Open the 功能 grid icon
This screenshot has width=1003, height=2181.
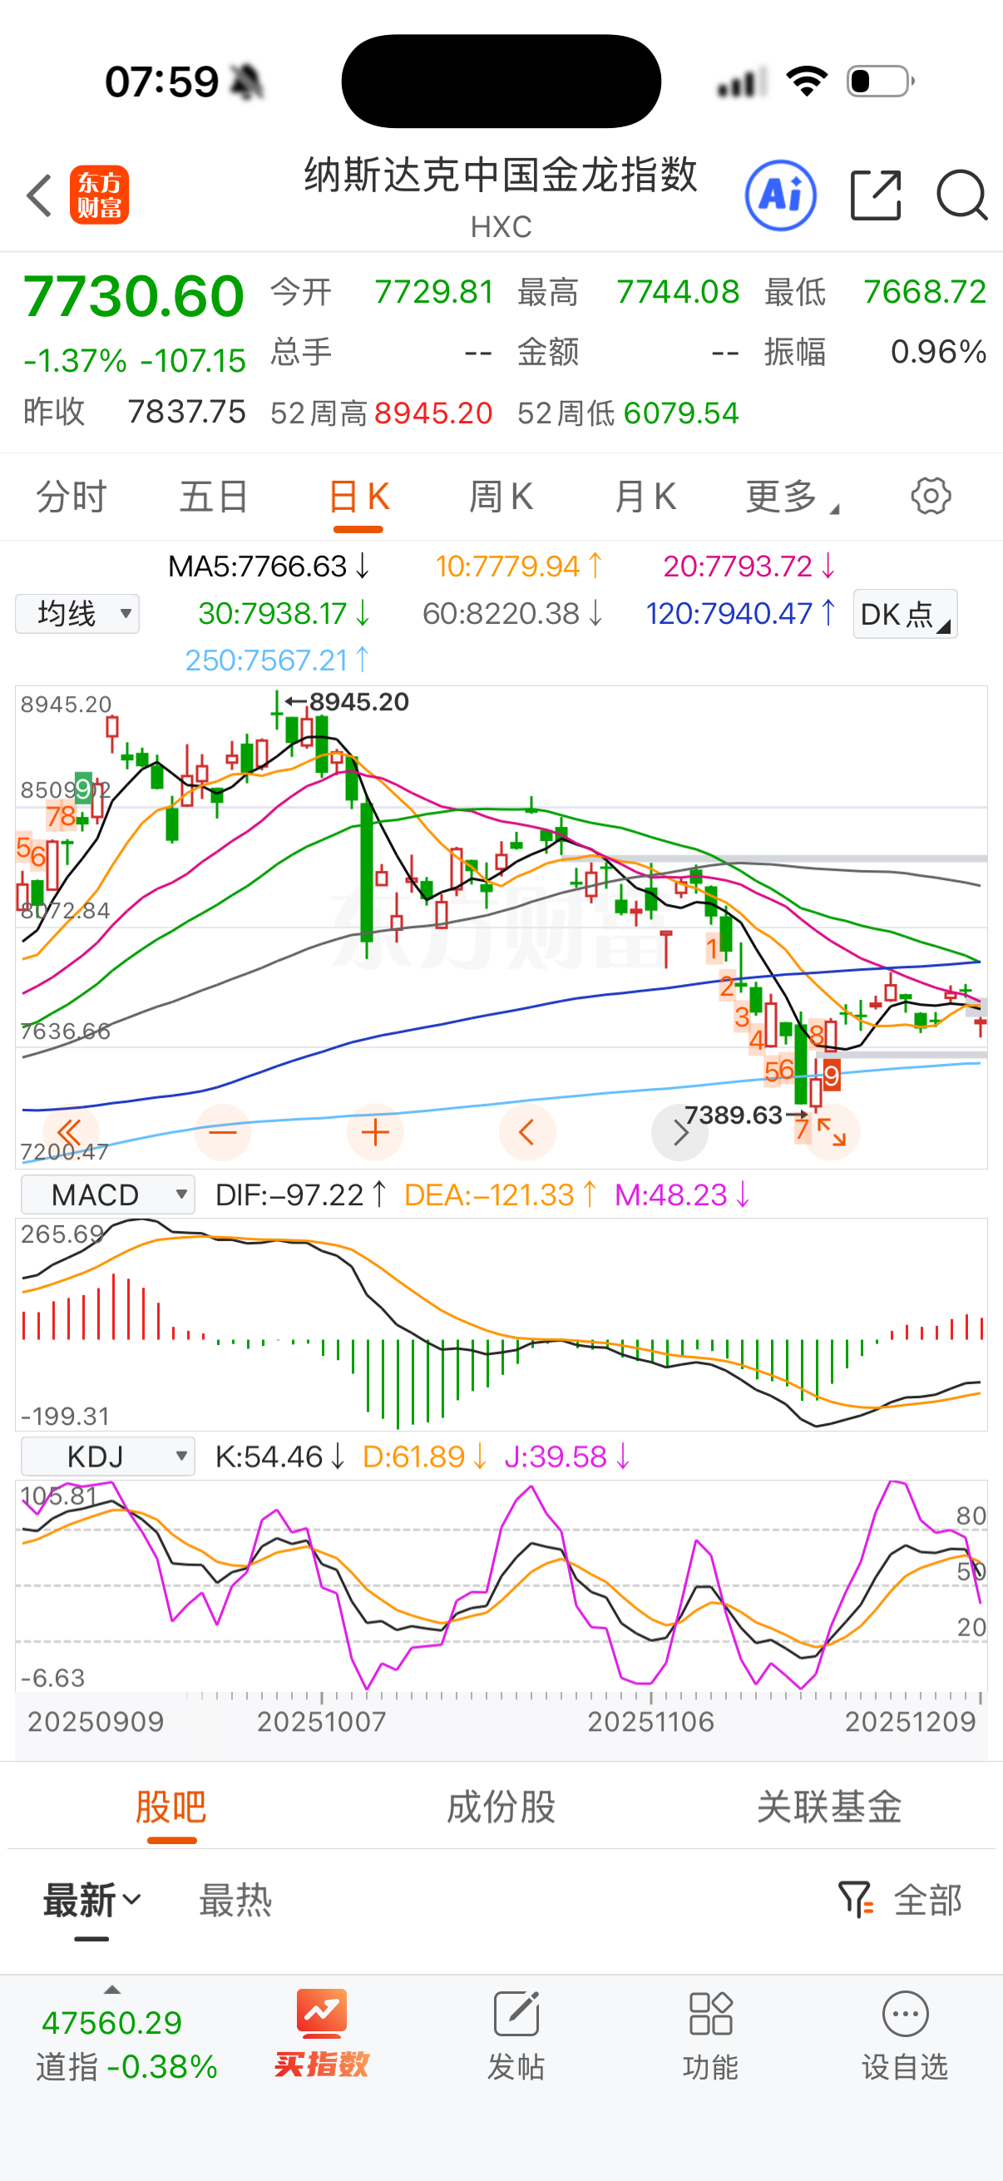tap(711, 2013)
